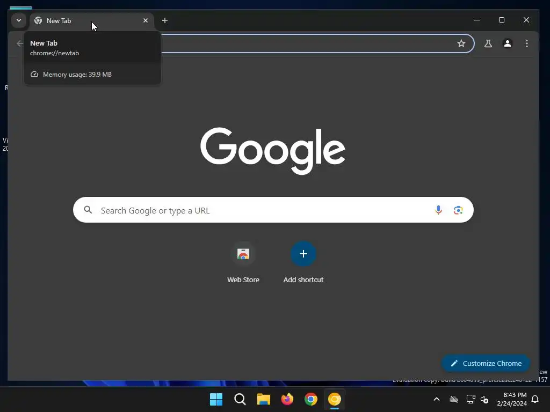Viewport: 550px width, 412px height.
Task: Click OneDrive cloud tray icon
Action: (x=454, y=399)
